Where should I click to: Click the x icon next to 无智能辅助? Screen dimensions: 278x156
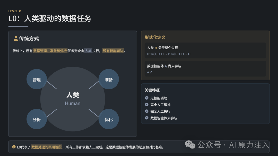coord(147,98)
